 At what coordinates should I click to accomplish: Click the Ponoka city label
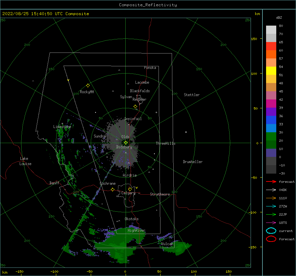coord(150,68)
